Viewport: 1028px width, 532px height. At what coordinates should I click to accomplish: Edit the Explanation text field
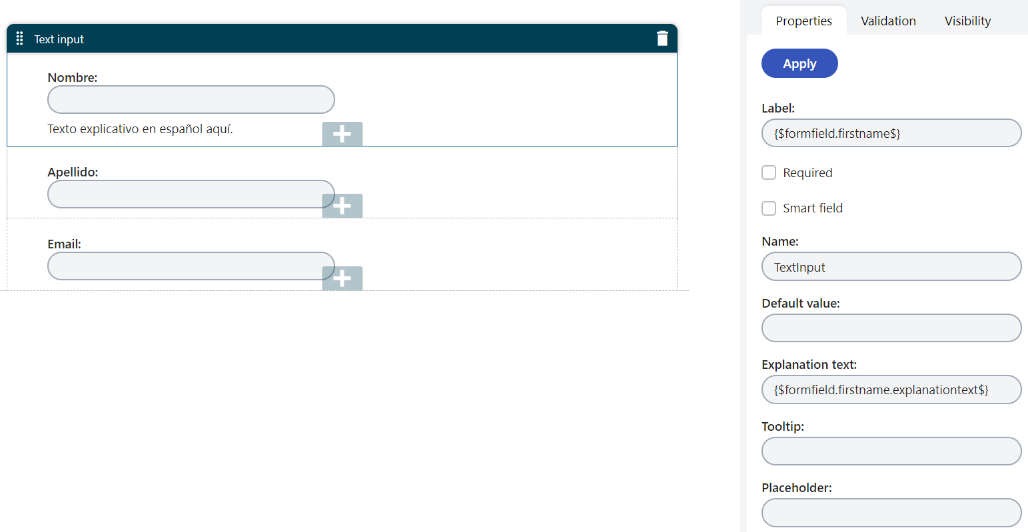tap(891, 390)
